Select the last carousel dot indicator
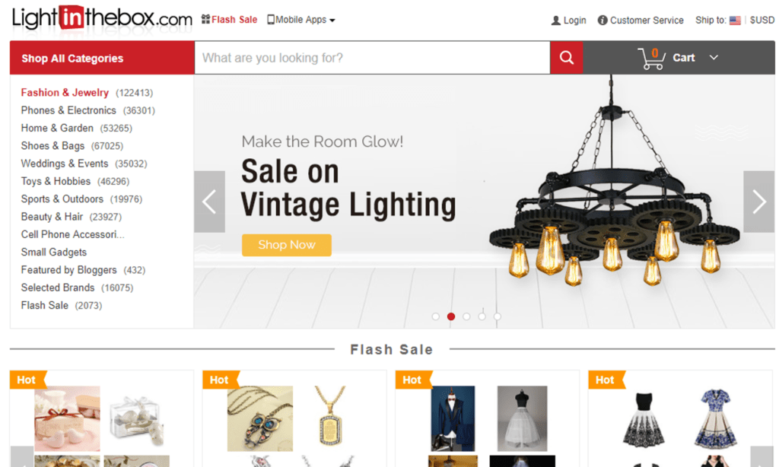Viewport: 779px width, 467px height. click(x=498, y=316)
